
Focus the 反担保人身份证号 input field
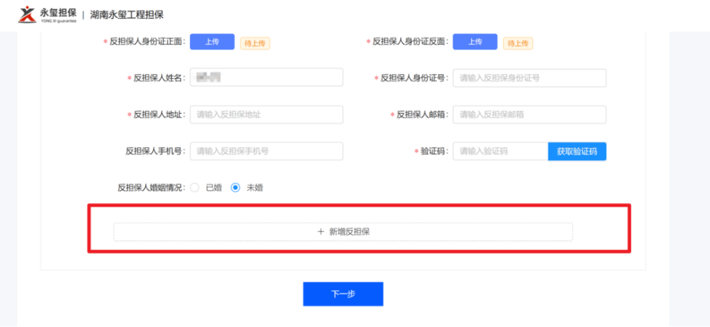click(529, 78)
